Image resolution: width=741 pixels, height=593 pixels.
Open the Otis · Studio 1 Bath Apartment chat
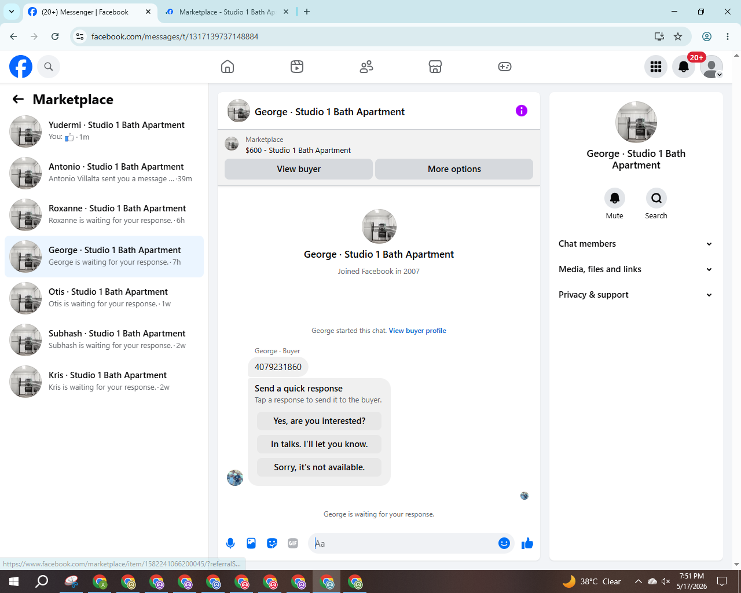pyautogui.click(x=104, y=298)
